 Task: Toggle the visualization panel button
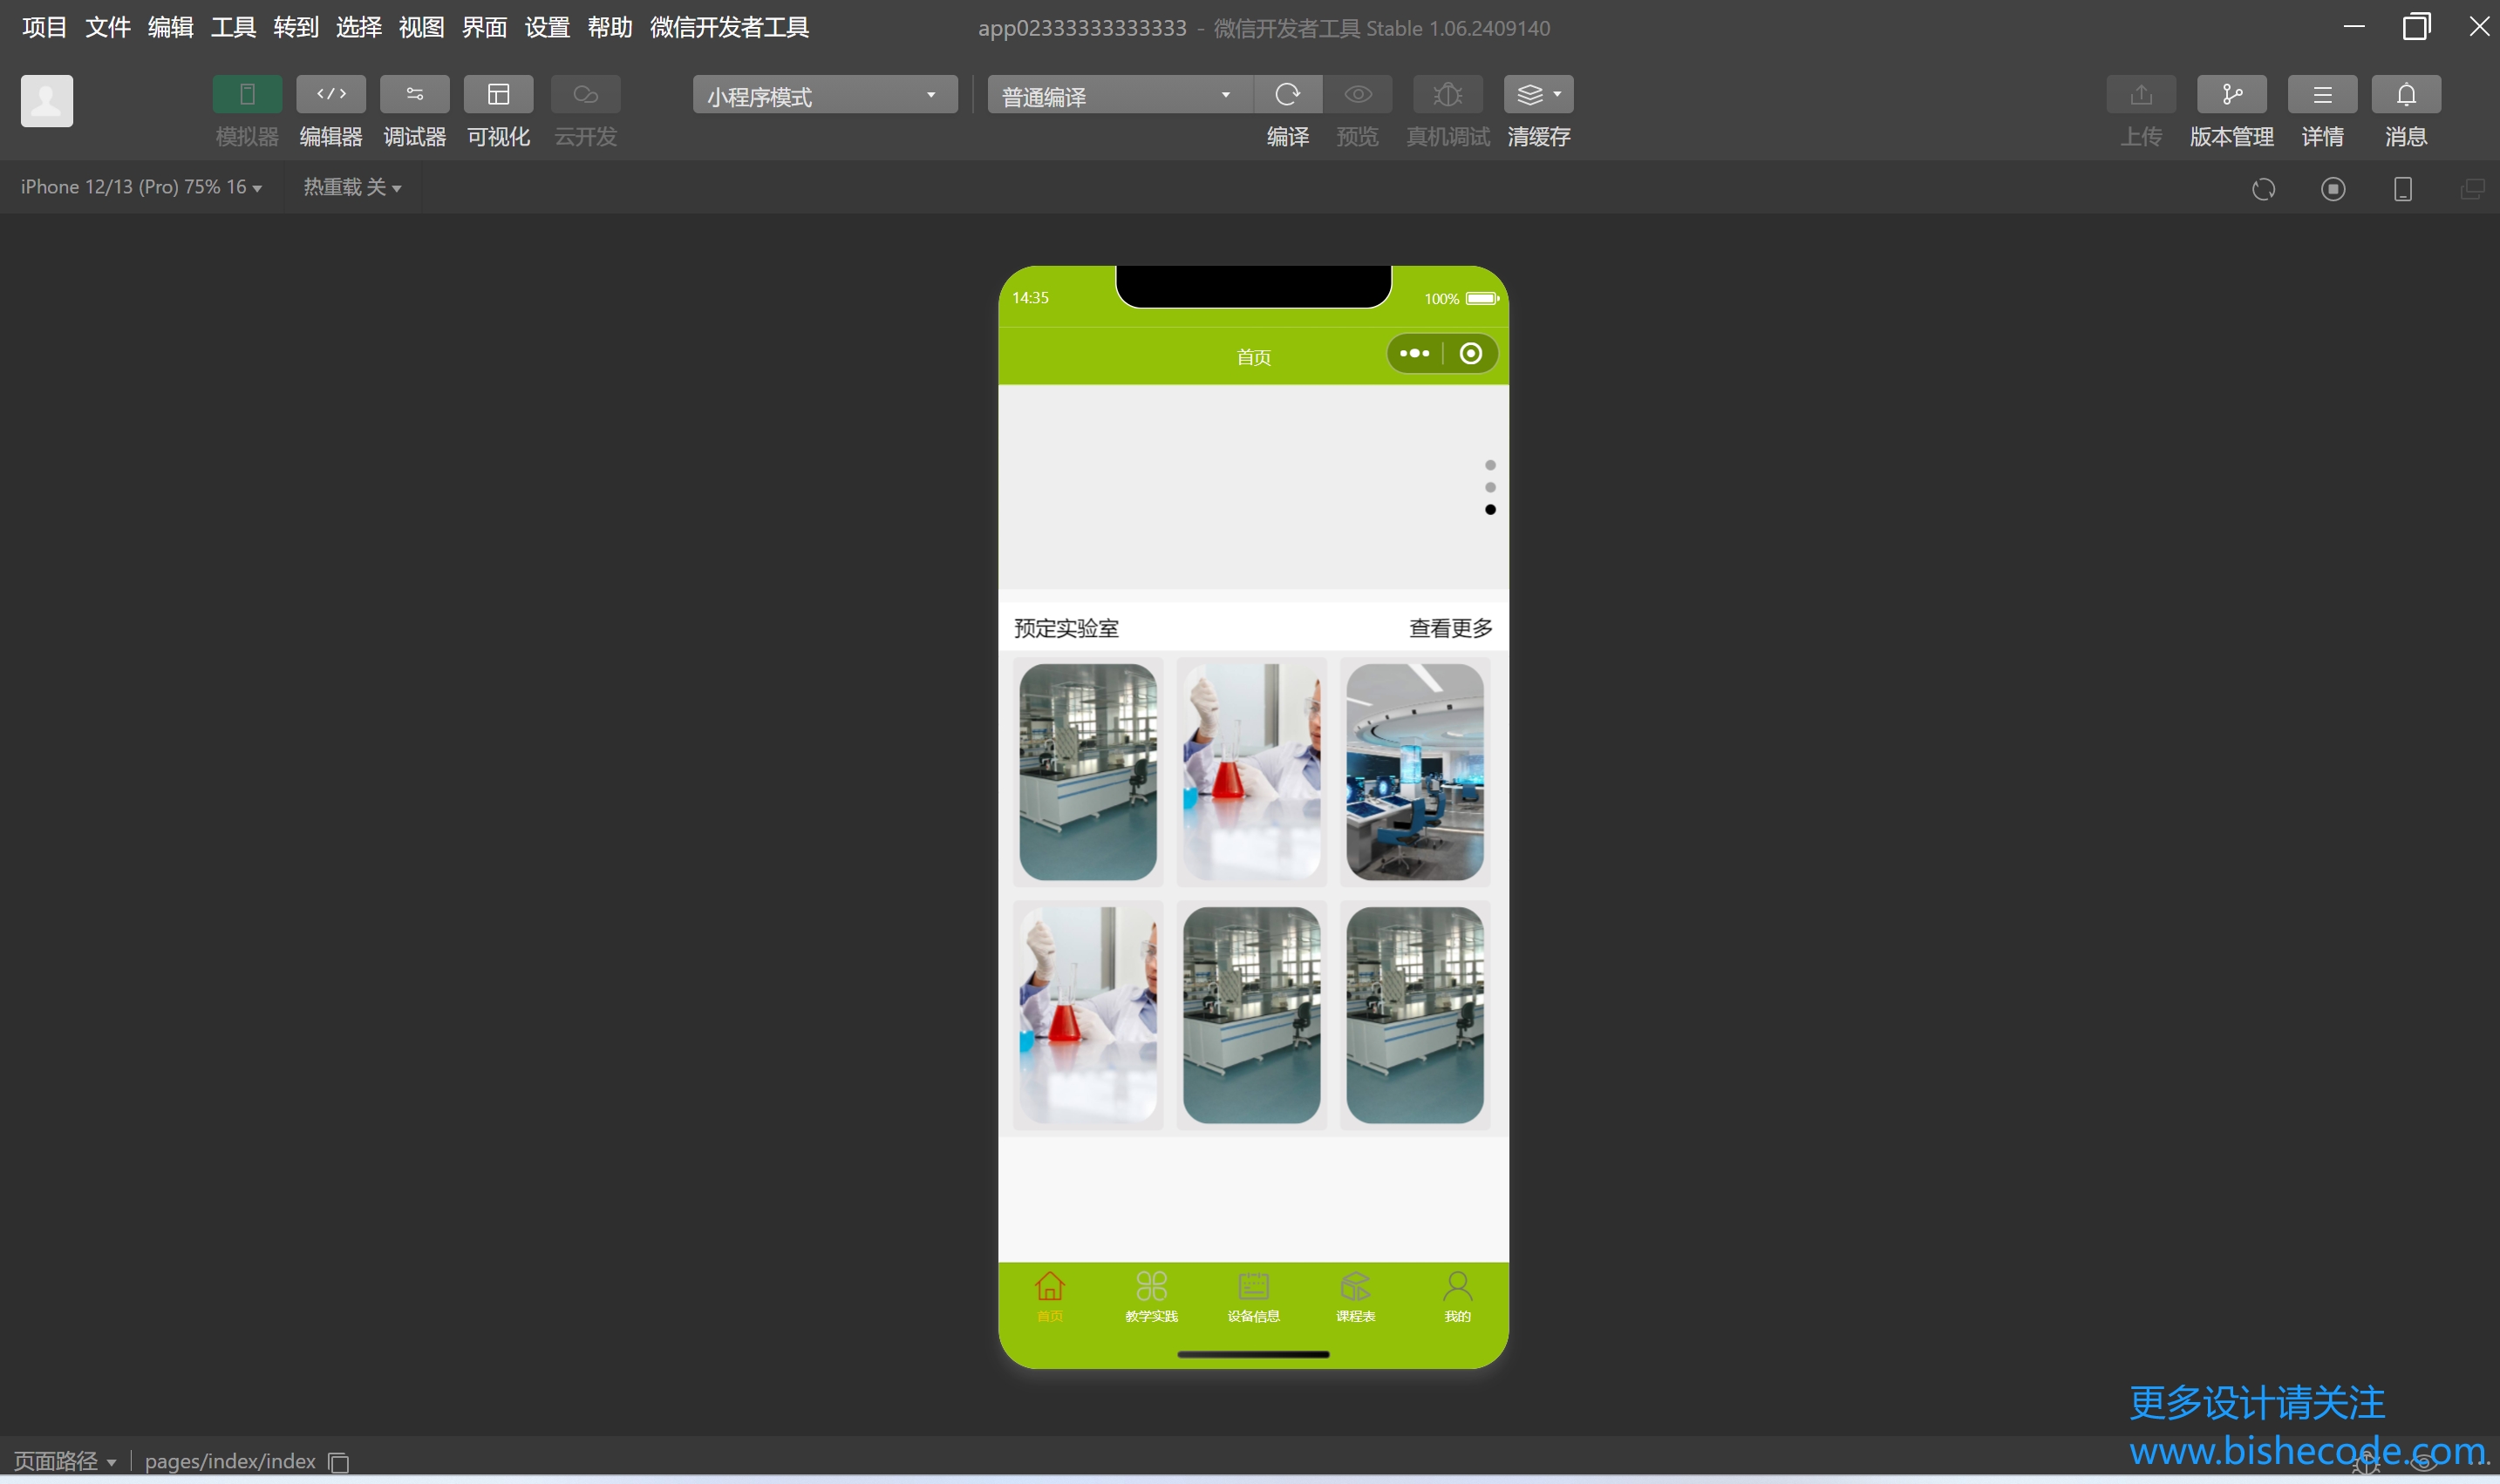(498, 95)
